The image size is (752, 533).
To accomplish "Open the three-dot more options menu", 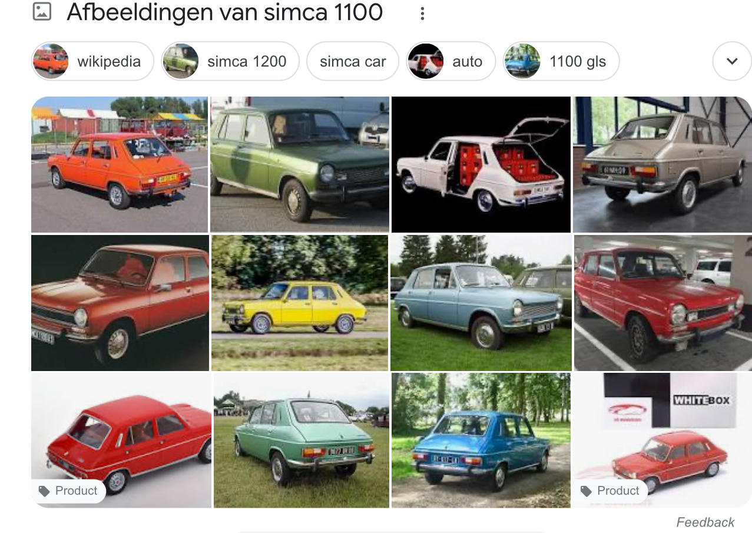I will 422,14.
